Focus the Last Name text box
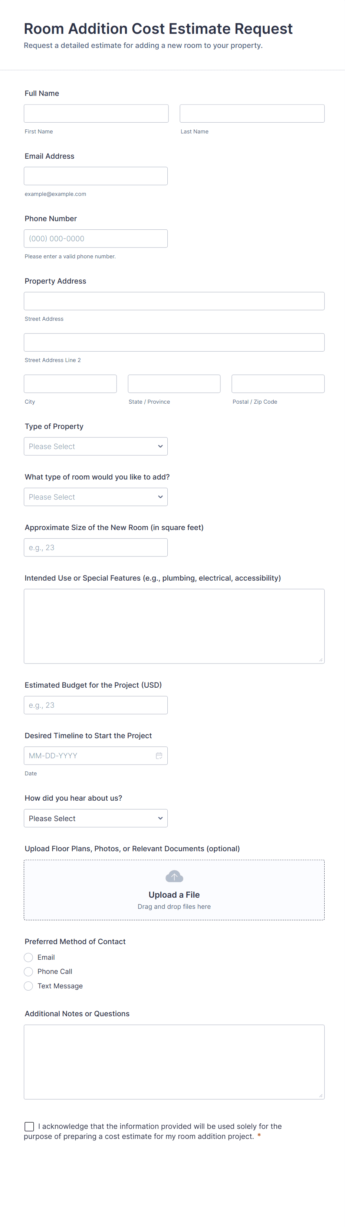The height and width of the screenshot is (1227, 345). (x=252, y=113)
